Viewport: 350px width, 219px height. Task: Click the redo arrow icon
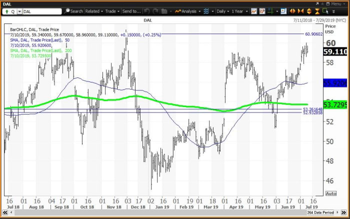click(155, 11)
